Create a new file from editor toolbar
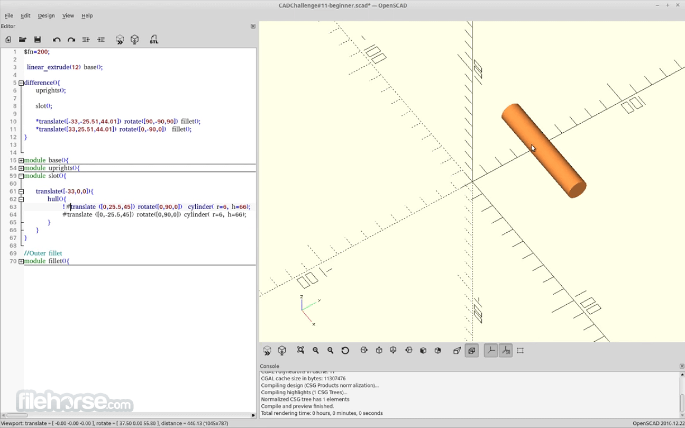This screenshot has height=428, width=685. tap(8, 40)
